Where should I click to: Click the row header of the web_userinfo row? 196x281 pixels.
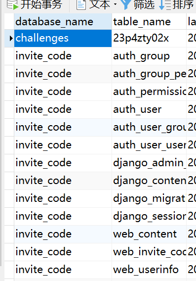tap(9, 270)
